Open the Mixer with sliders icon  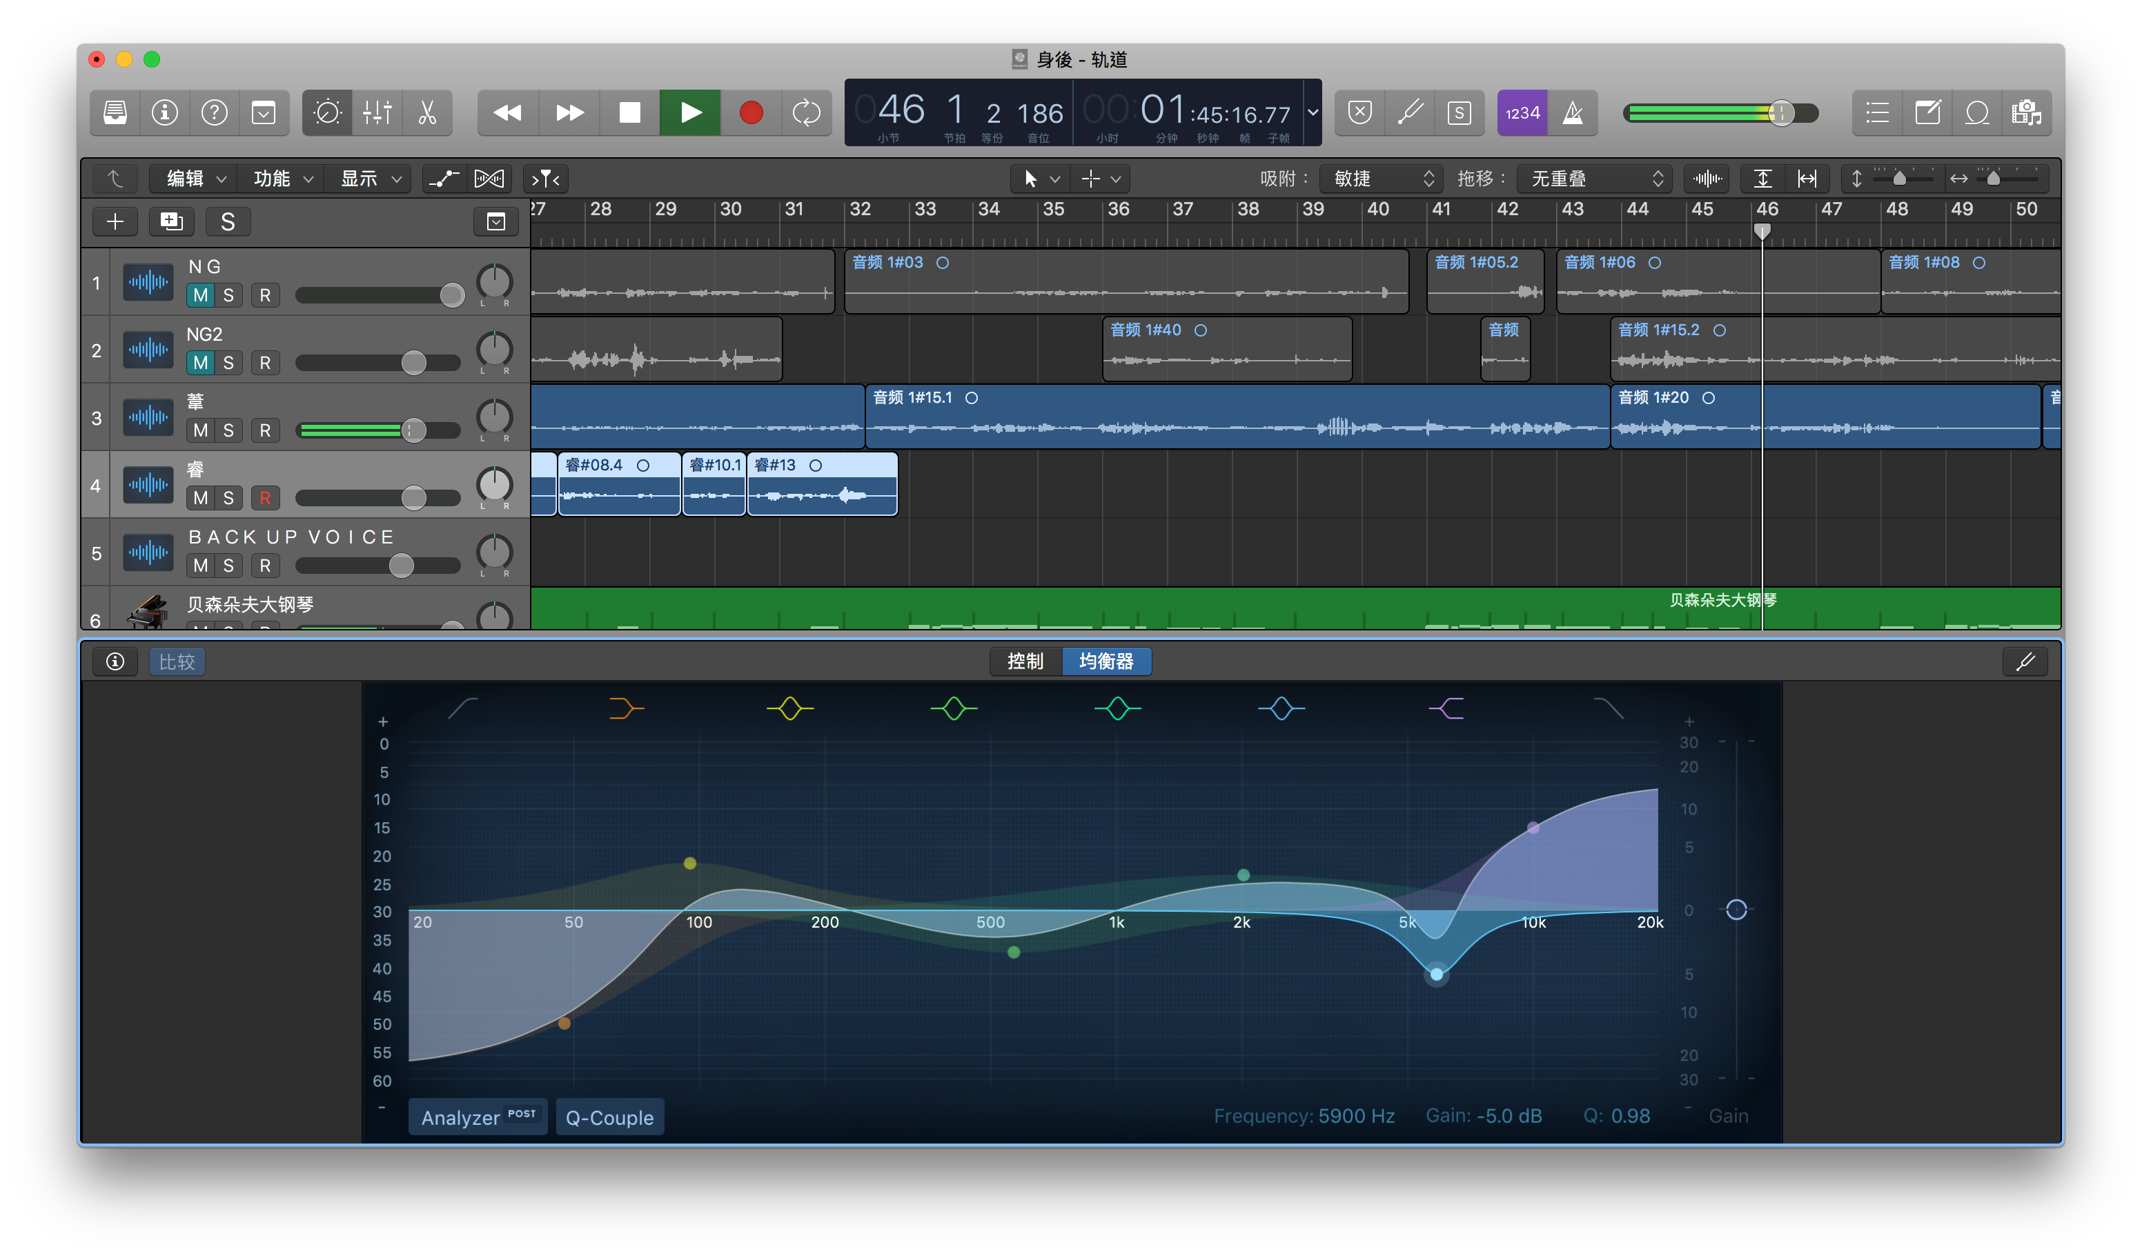[x=377, y=113]
